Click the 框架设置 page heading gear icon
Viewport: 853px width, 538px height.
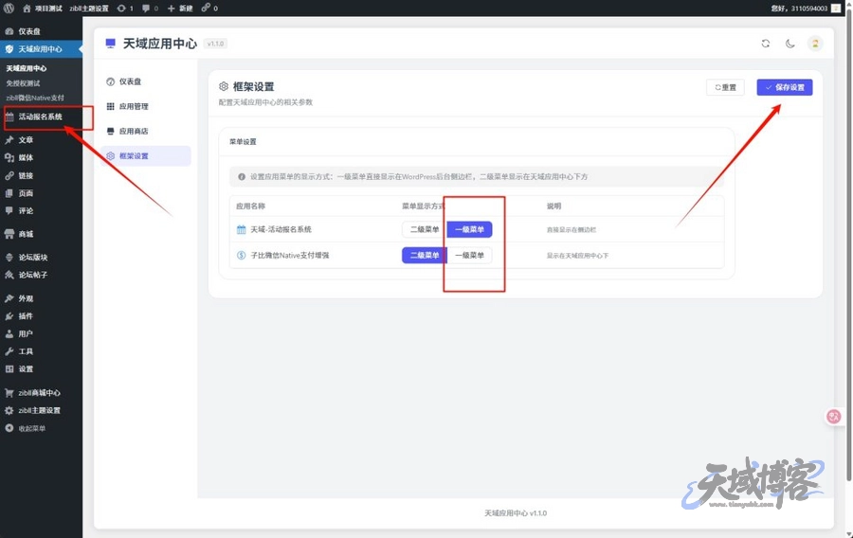click(224, 86)
